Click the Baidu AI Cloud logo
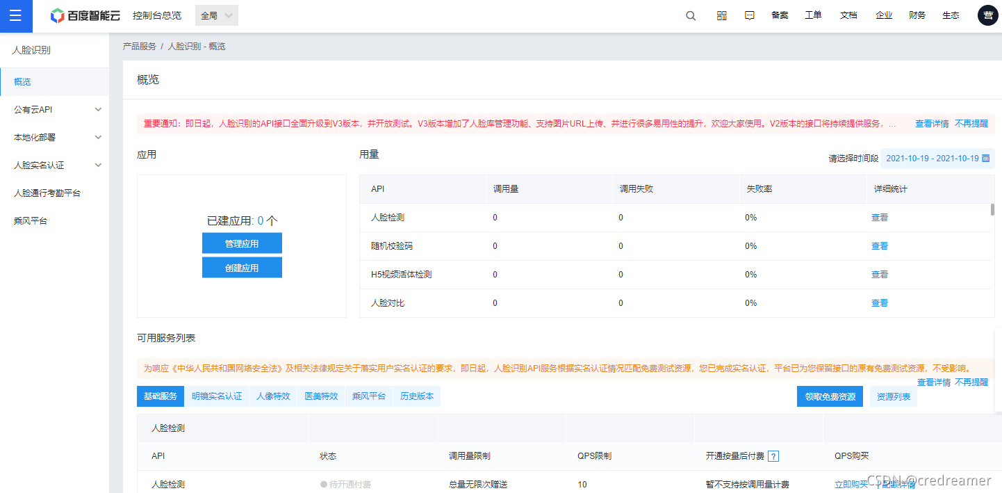This screenshot has height=493, width=1002. [x=85, y=15]
